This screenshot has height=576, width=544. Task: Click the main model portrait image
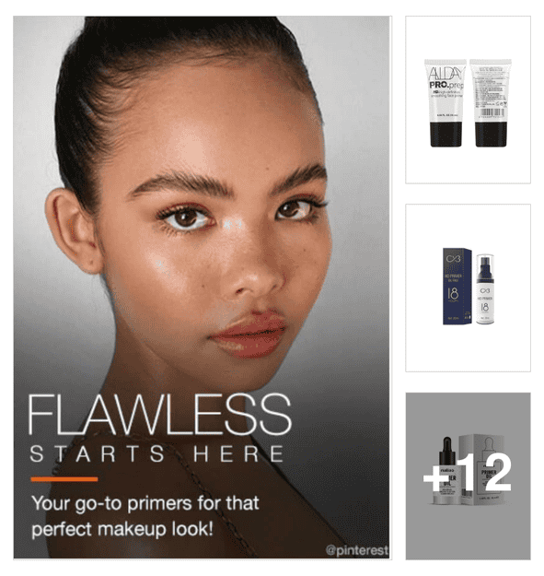click(202, 288)
